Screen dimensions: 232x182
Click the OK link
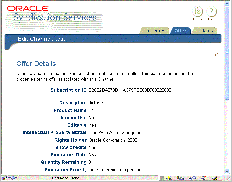pyautogui.click(x=218, y=55)
